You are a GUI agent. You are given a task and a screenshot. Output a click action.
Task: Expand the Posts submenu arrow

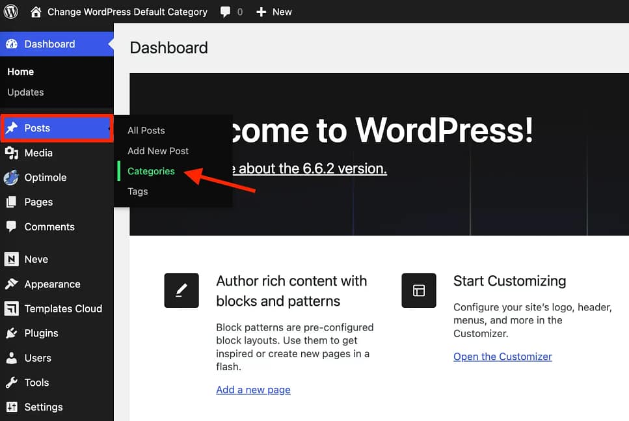pyautogui.click(x=108, y=129)
